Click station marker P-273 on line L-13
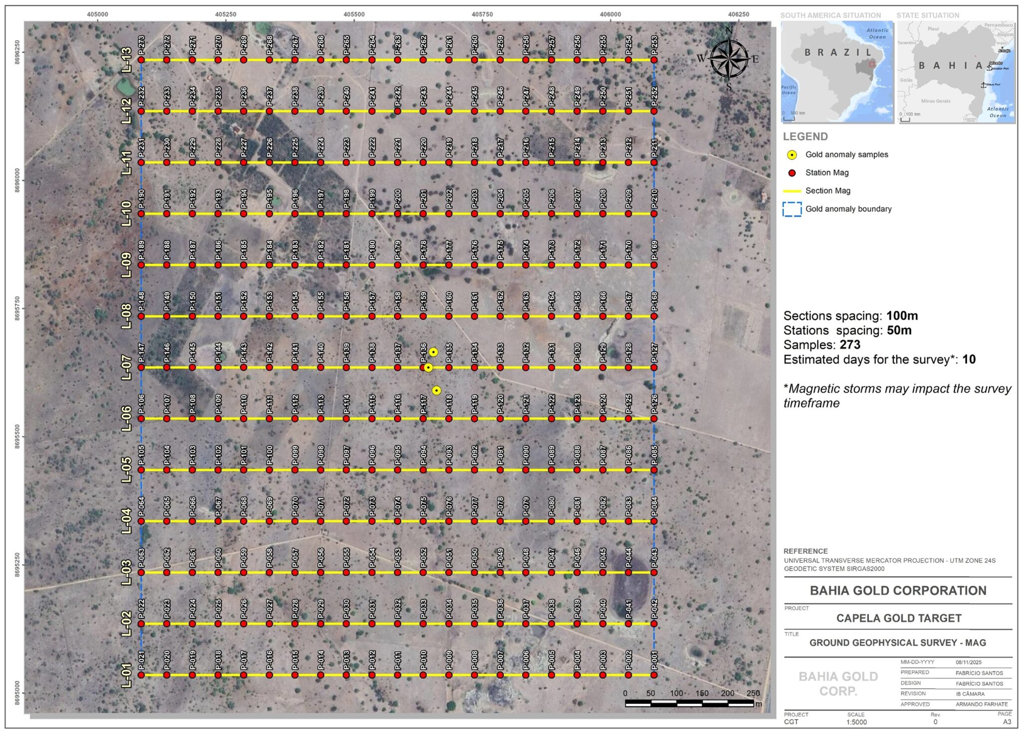1021x731 pixels. click(x=141, y=60)
